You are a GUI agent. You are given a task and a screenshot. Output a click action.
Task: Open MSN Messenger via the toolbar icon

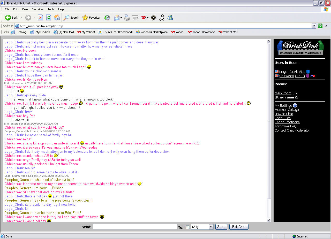170,18
